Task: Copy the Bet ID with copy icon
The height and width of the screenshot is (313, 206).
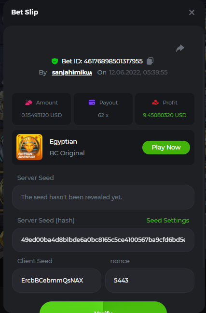Action: coord(150,61)
